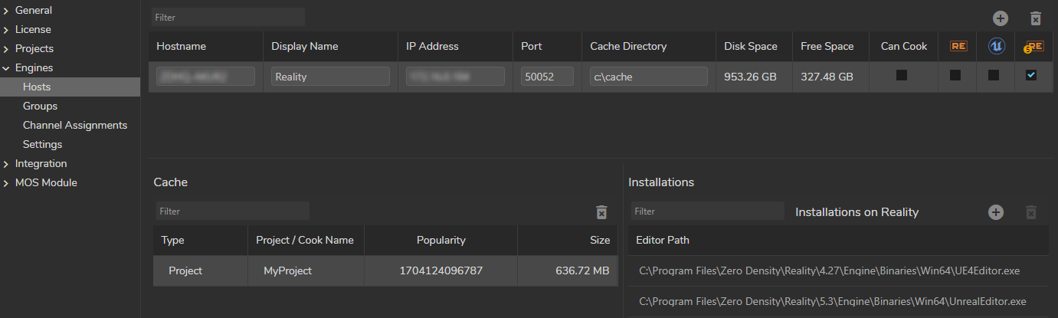Screen dimensions: 1058x318
Task: Add an installation with the plus icon
Action: [995, 212]
